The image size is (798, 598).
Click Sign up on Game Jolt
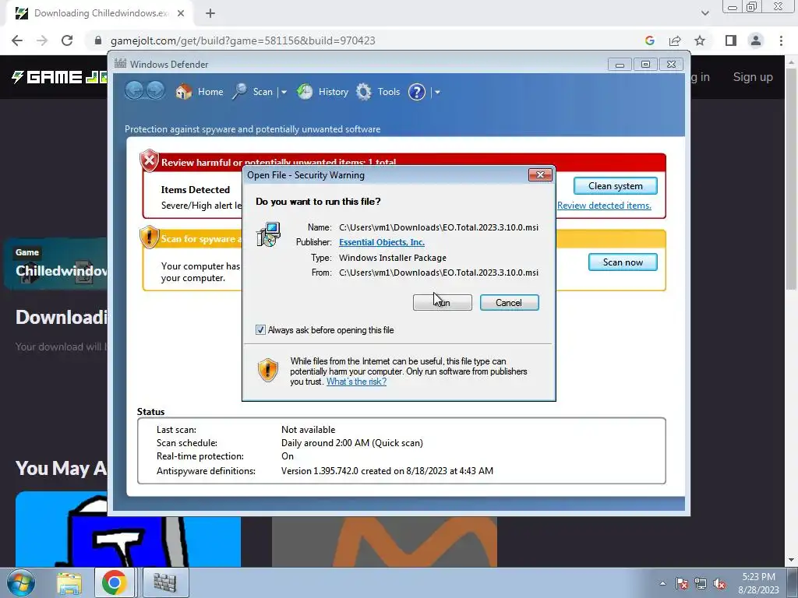click(x=753, y=77)
